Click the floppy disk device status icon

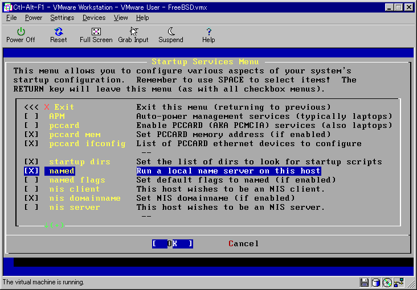(364, 282)
